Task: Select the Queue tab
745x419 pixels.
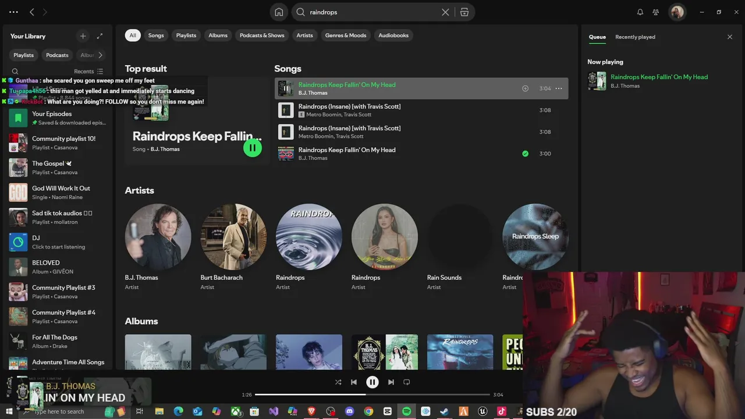Action: coord(597,37)
